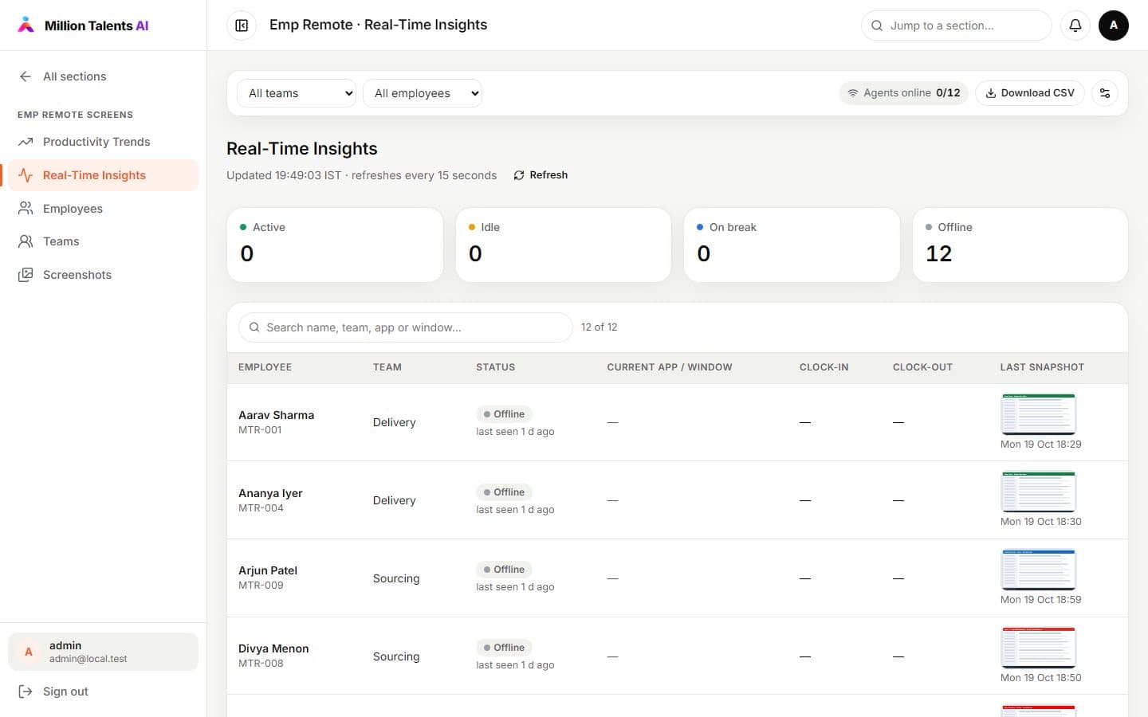
Task: Click the Million Talents AI logo
Action: [83, 25]
